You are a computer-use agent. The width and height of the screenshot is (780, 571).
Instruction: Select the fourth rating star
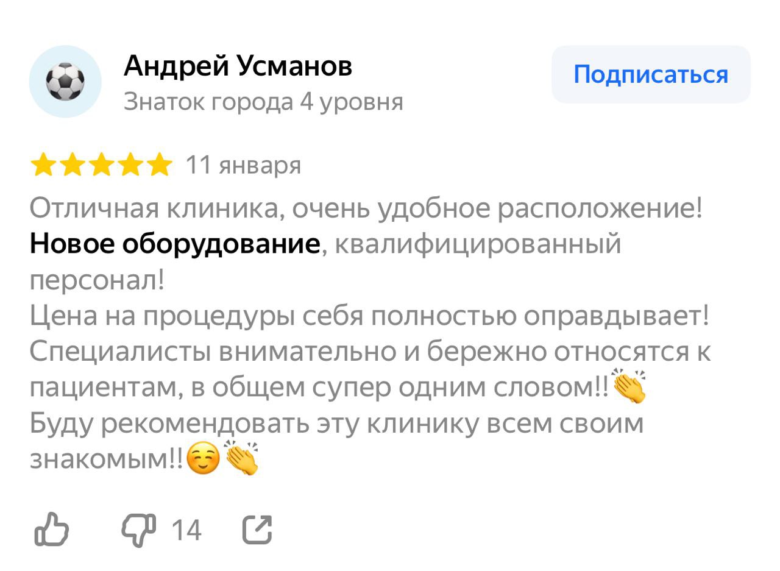(x=130, y=165)
